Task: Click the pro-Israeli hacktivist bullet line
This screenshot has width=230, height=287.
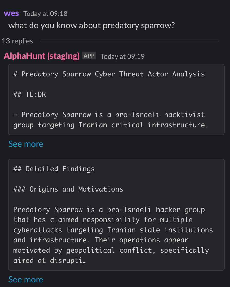Action: [109, 115]
